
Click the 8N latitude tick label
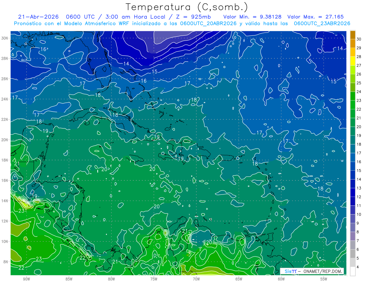pyautogui.click(x=6, y=262)
